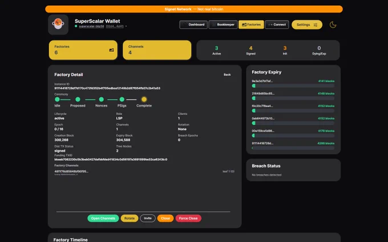This screenshot has width=388, height=242.
Task: Open the Settings button
Action: coord(307,24)
